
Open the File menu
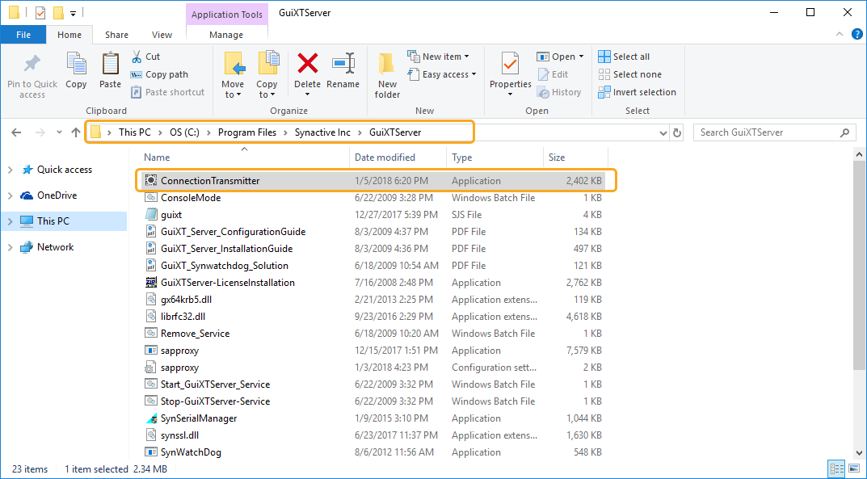click(23, 35)
